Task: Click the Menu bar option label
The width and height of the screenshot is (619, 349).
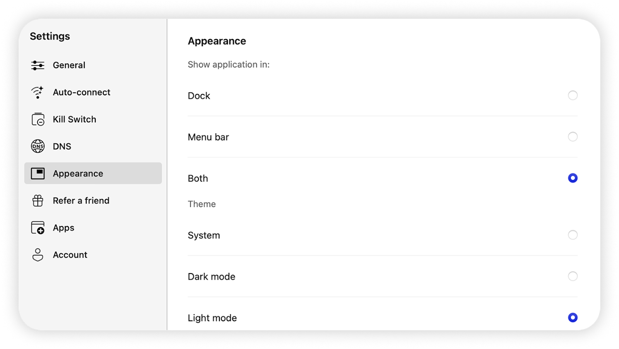Action: pos(208,137)
